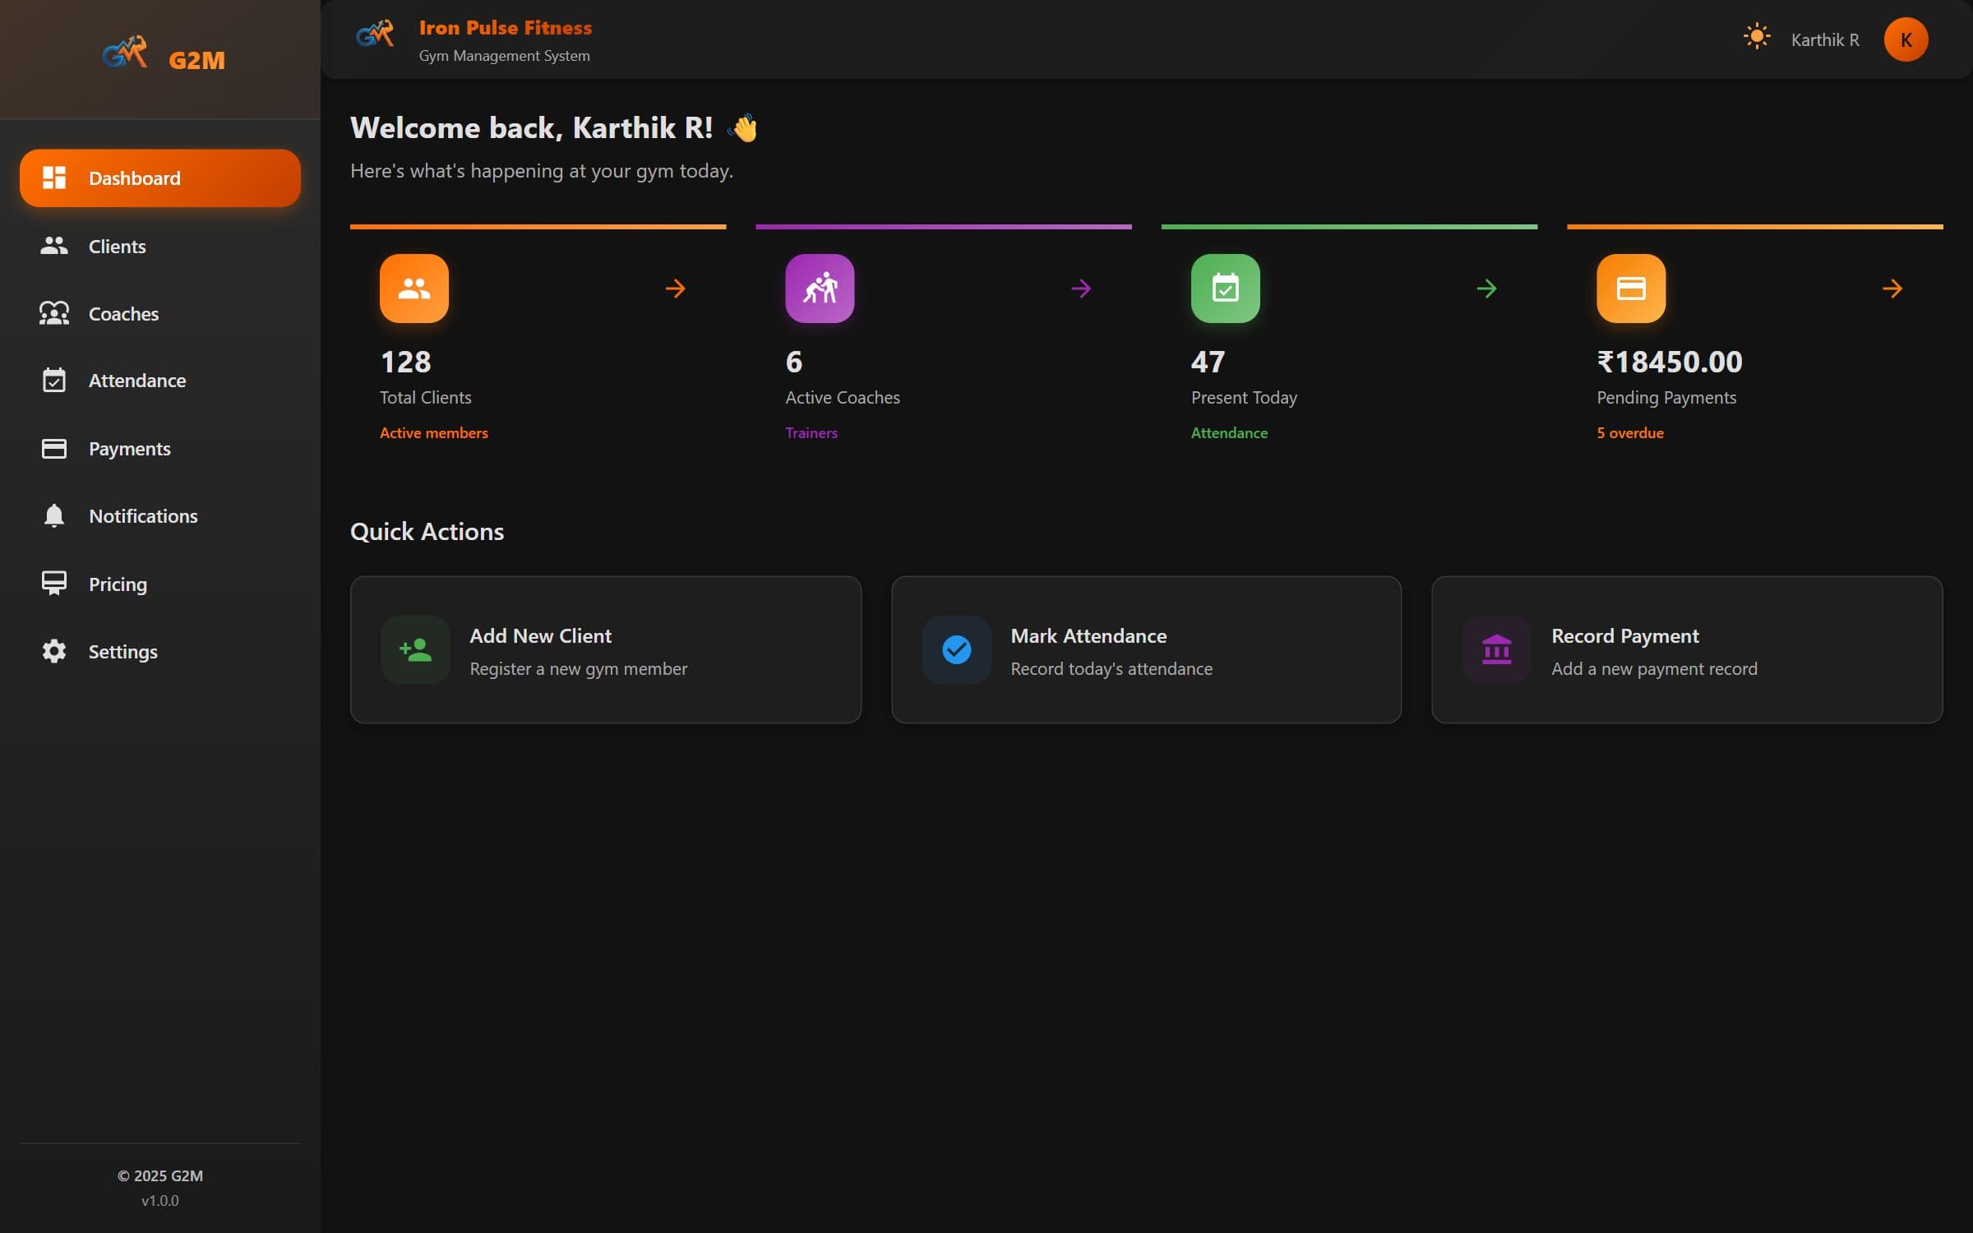Click the arrow on Pending Payments card
1973x1233 pixels.
(1892, 289)
